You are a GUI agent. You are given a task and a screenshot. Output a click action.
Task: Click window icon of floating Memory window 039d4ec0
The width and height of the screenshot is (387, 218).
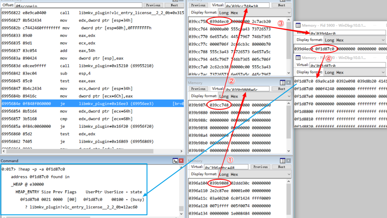(298, 25)
